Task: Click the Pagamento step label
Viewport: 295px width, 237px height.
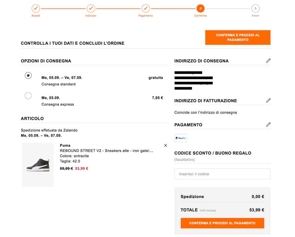Action: (146, 16)
